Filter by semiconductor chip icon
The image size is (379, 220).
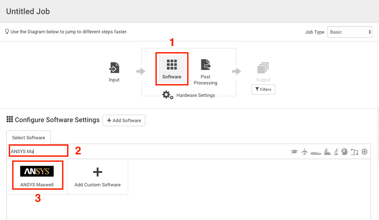(365, 152)
